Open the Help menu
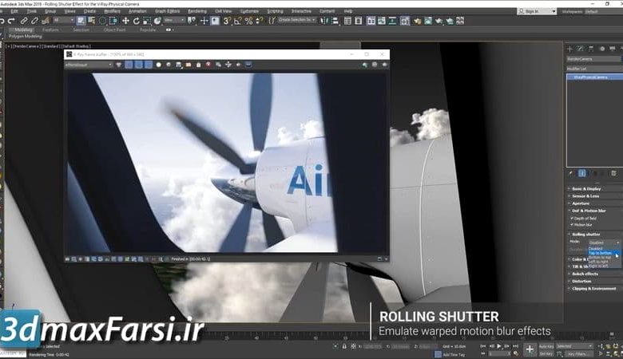Image resolution: width=623 pixels, height=359 pixels. (x=348, y=11)
